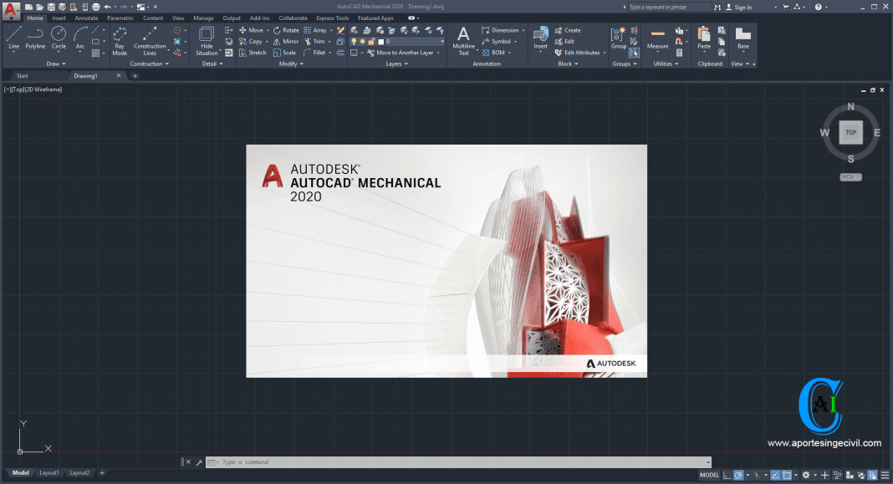Toggle object snap tracking in status bar
The image size is (893, 484).
click(775, 475)
